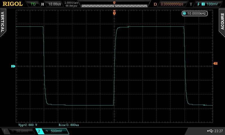Select the 100mV trigger level readout
This screenshot has width=225, height=135.
212,4
